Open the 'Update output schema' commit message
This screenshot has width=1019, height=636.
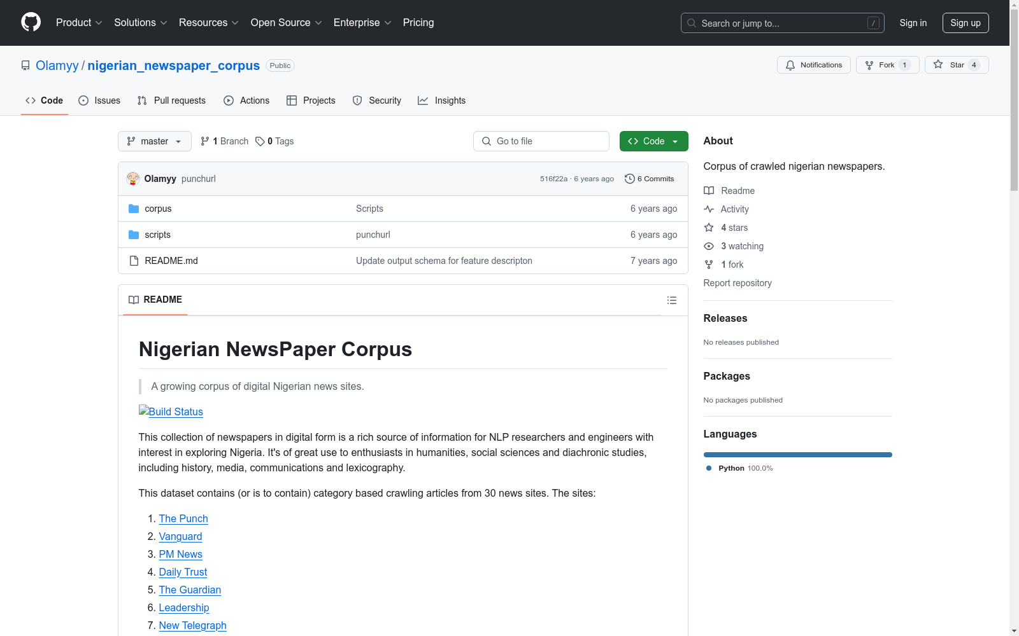(444, 261)
